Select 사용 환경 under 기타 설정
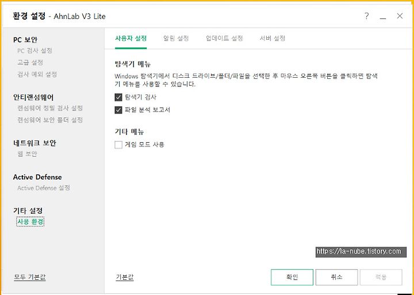Screen dimensions: 414x295 point(30,221)
